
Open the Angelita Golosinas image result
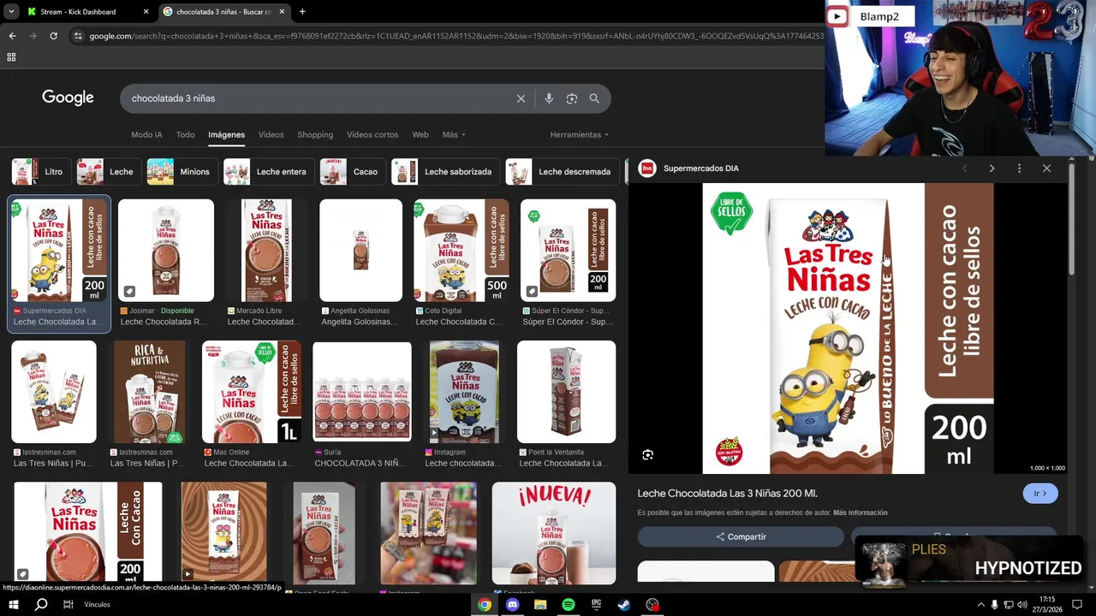pos(360,251)
